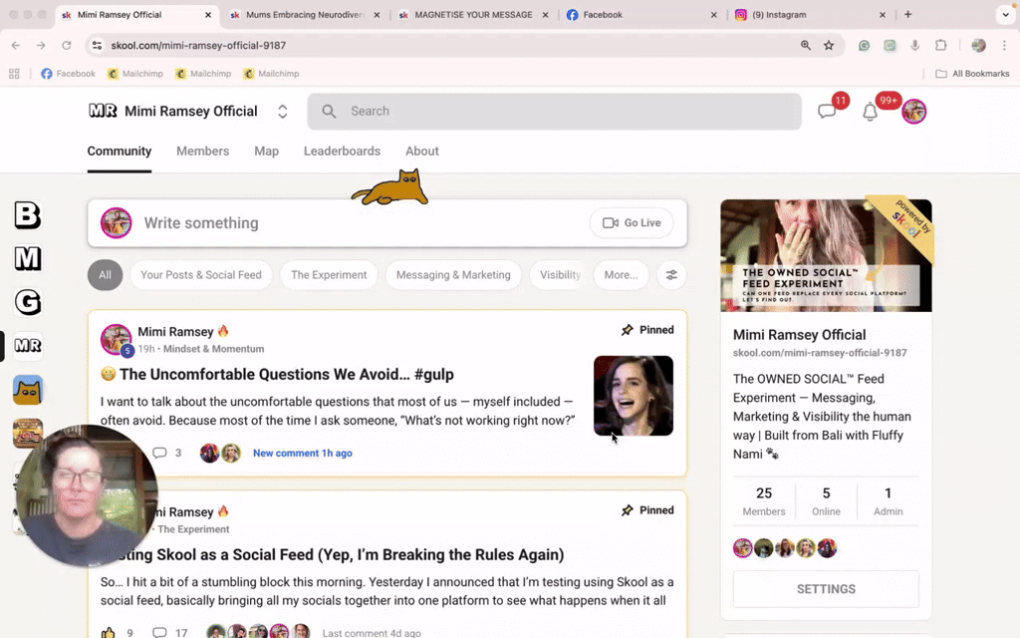Click the 1 Admin count

coord(888,501)
